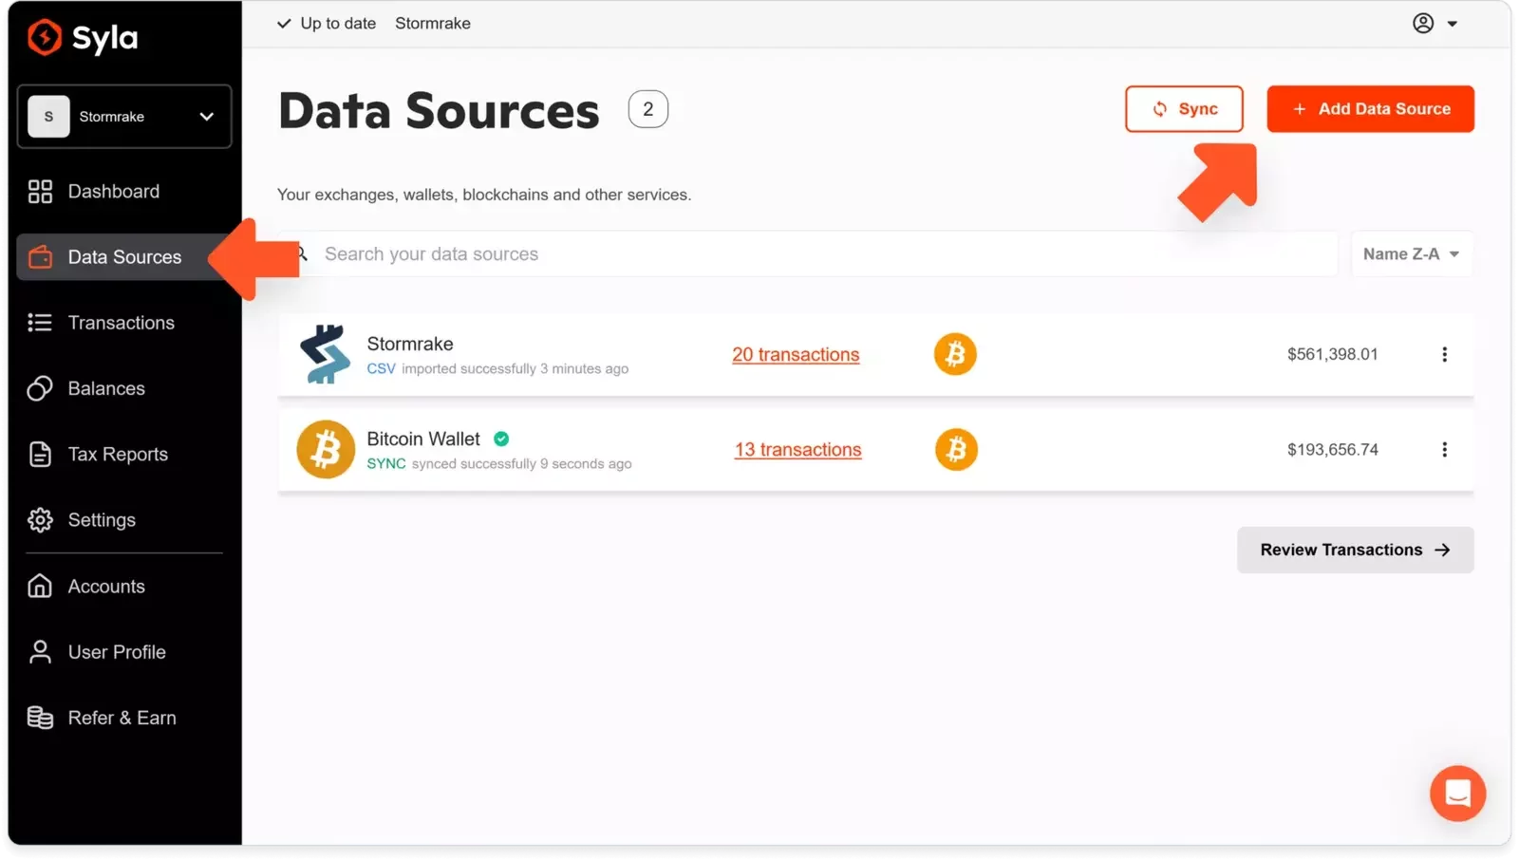Open the chat support bubble

pyautogui.click(x=1457, y=794)
